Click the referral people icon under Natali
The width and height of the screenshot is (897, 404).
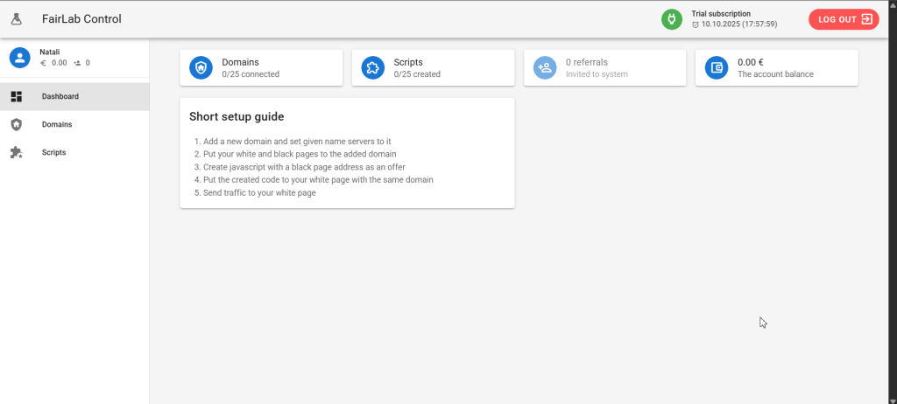pyautogui.click(x=77, y=63)
